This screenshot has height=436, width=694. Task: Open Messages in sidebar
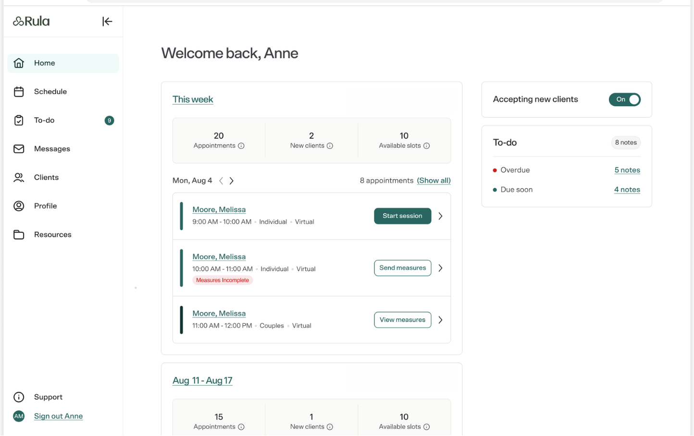(x=63, y=149)
